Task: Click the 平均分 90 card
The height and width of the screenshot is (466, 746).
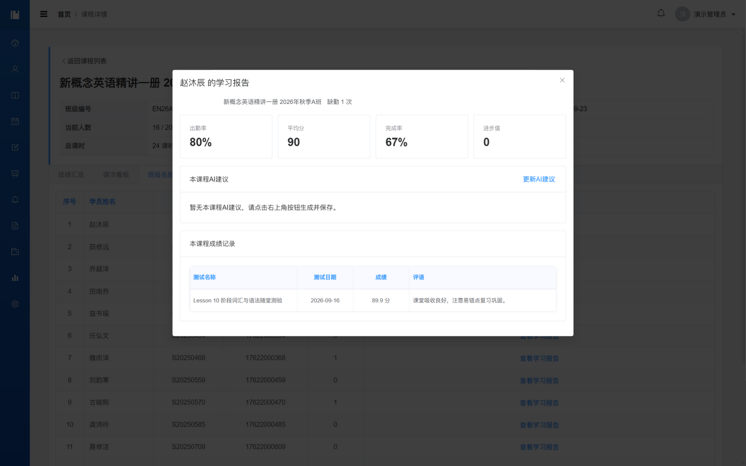Action: point(324,137)
